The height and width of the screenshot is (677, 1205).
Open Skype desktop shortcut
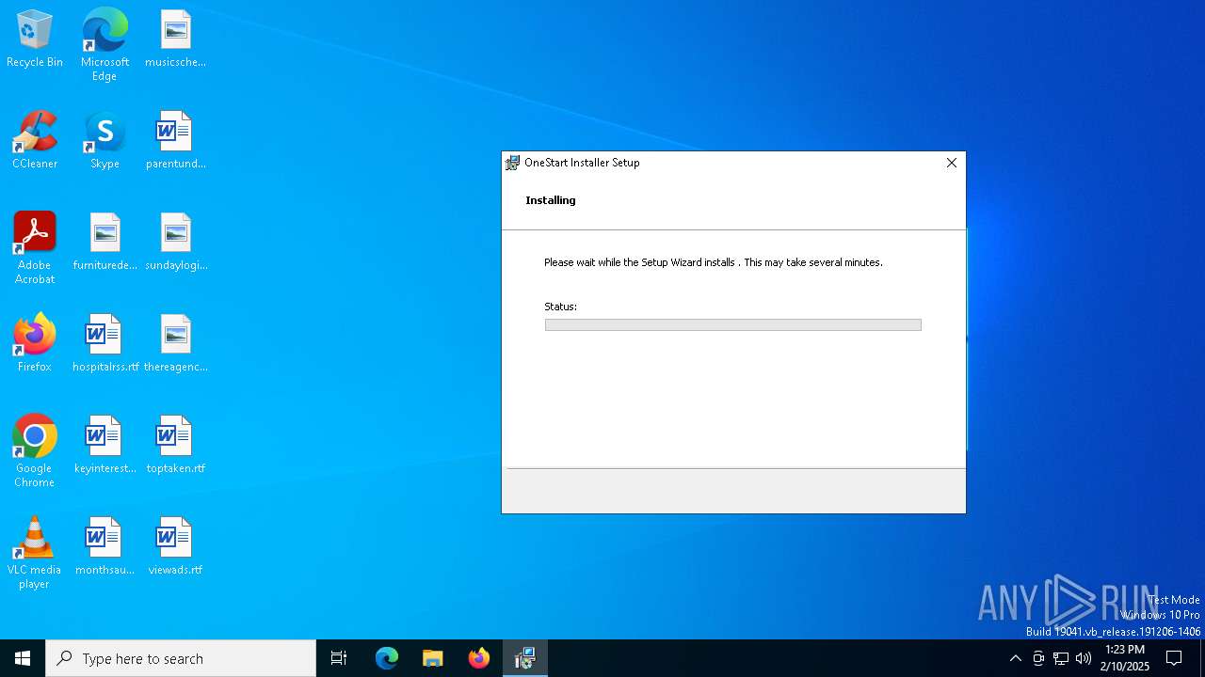pos(104,141)
